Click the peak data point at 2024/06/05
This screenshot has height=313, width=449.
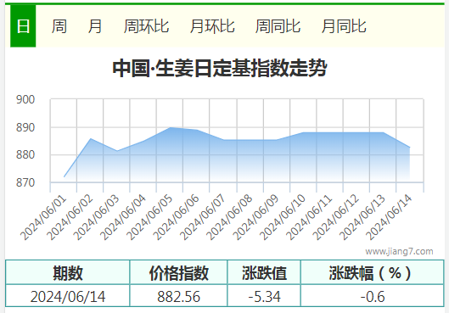[x=170, y=127]
